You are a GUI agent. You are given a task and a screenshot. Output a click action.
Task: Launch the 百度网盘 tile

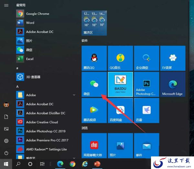(x=120, y=111)
